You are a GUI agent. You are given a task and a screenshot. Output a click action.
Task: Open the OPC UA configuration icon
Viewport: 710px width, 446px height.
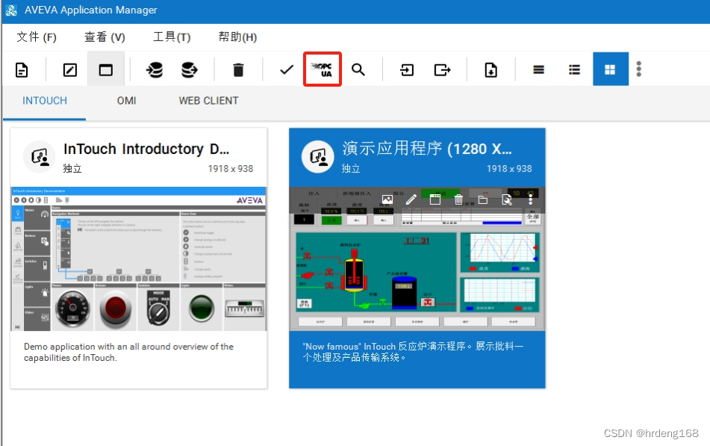323,69
